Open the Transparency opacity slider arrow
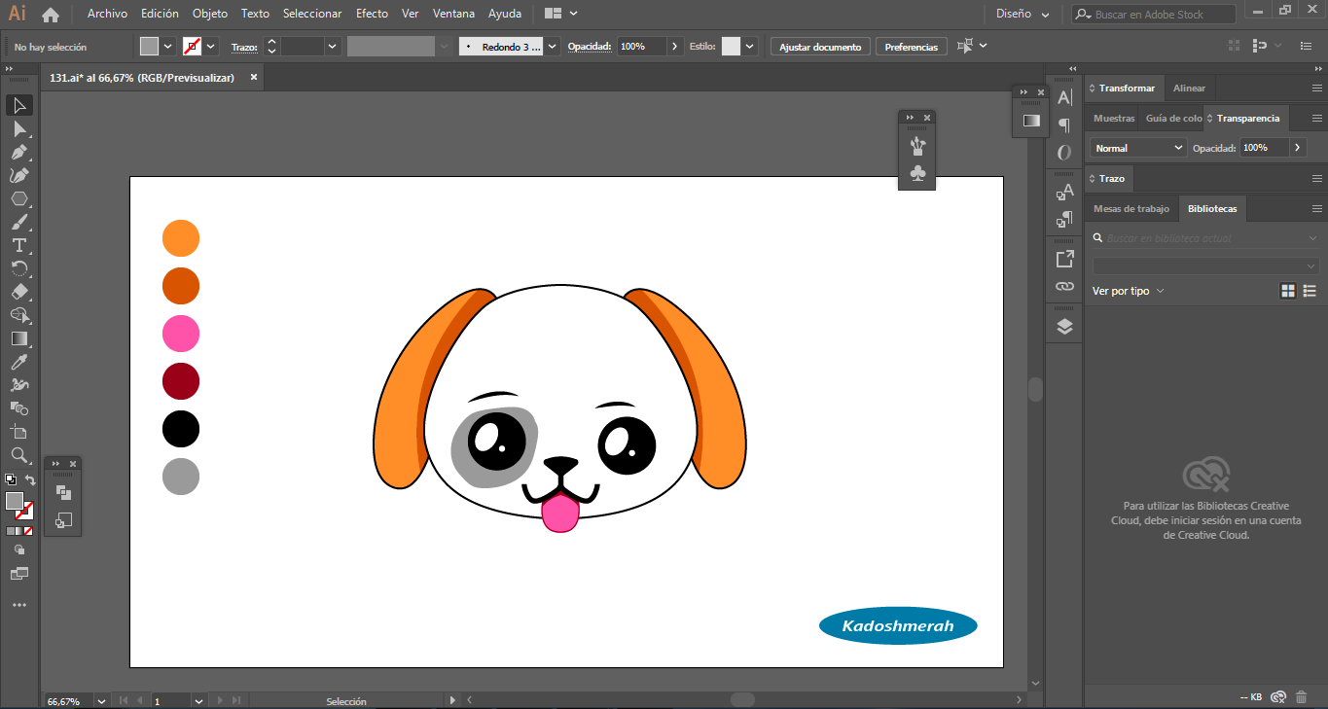 click(1297, 148)
